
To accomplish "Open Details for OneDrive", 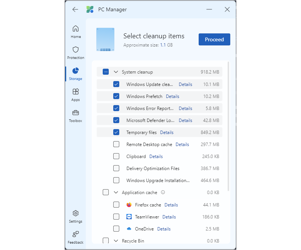I will click(164, 229).
